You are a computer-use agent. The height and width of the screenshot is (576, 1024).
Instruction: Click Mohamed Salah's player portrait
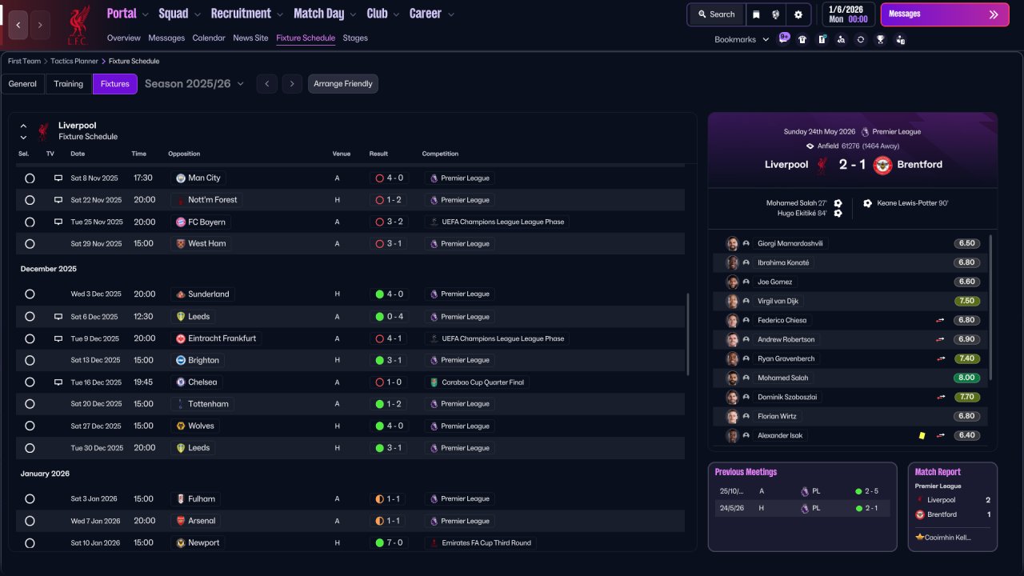pyautogui.click(x=732, y=378)
